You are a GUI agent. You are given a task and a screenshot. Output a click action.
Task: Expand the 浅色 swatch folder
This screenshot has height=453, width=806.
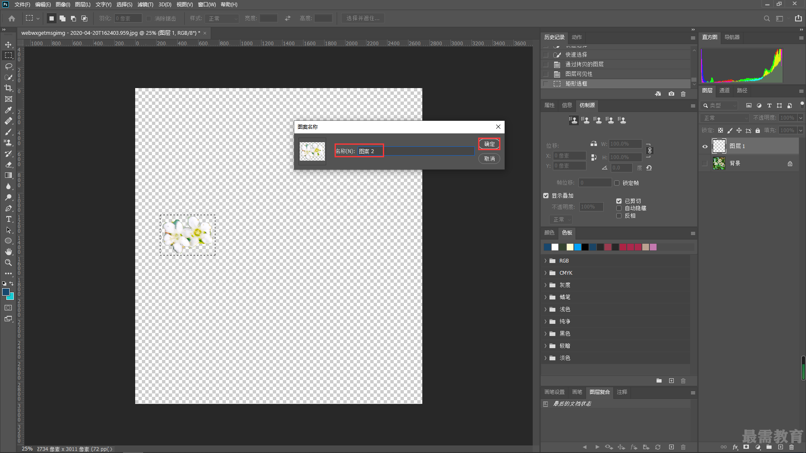pos(545,309)
